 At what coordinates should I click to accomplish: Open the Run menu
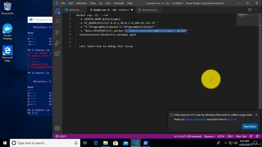(x=108, y=3)
